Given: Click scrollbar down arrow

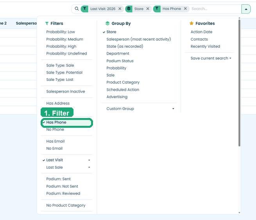Looking at the screenshot, I should [239, 213].
